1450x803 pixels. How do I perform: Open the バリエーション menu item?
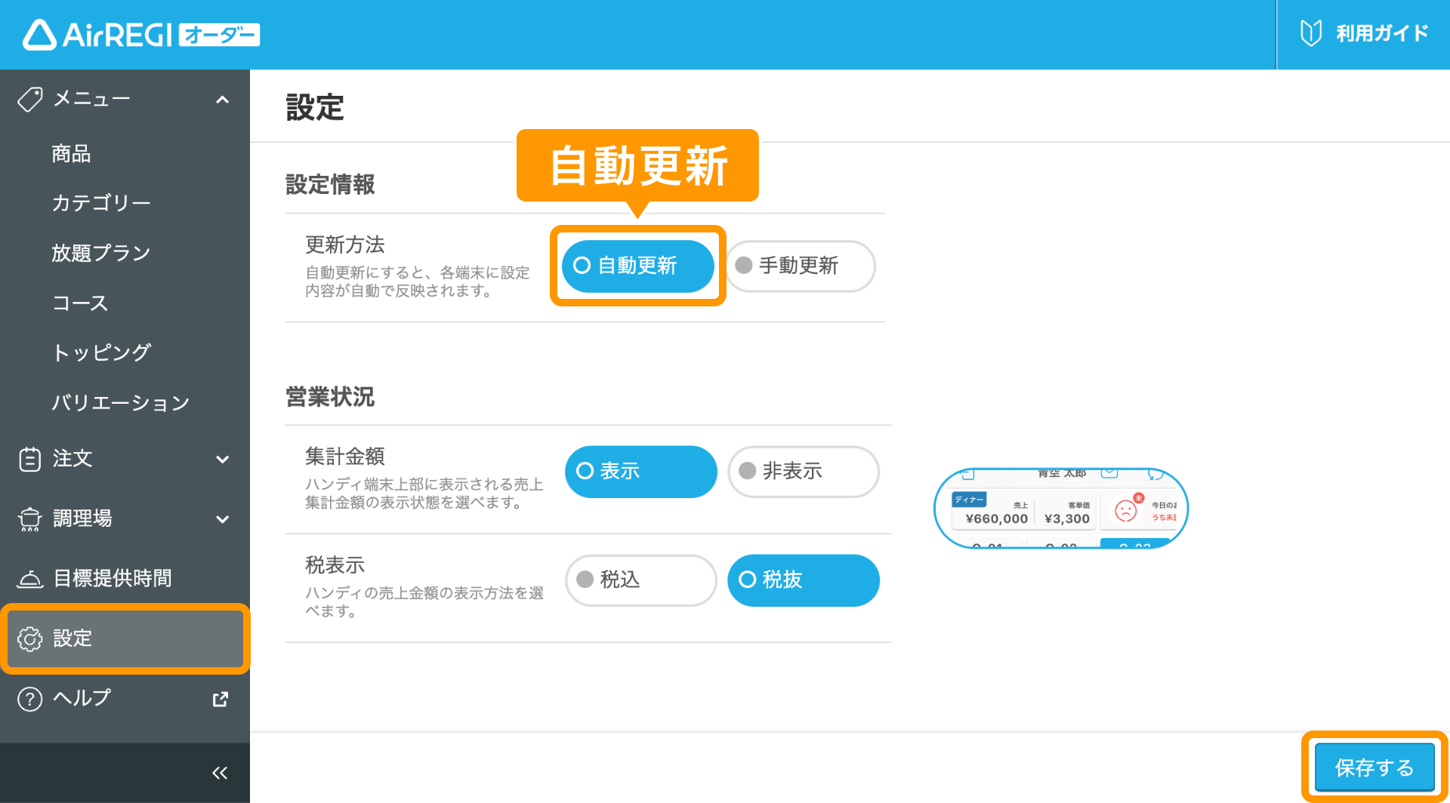click(120, 402)
